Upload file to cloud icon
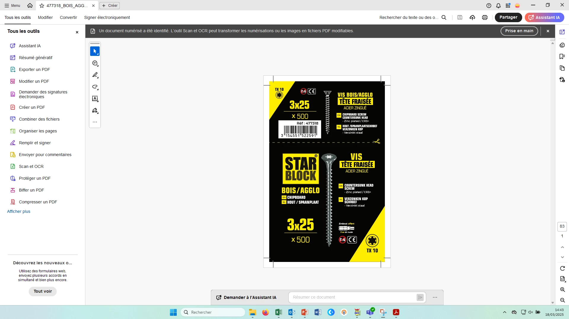This screenshot has width=569, height=319. 472,17
